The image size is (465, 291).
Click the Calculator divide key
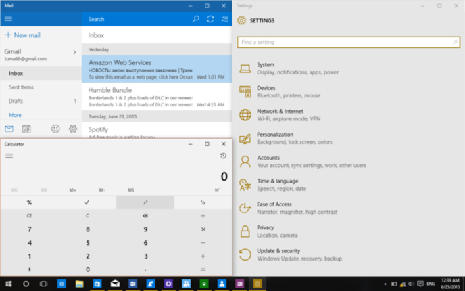point(203,216)
